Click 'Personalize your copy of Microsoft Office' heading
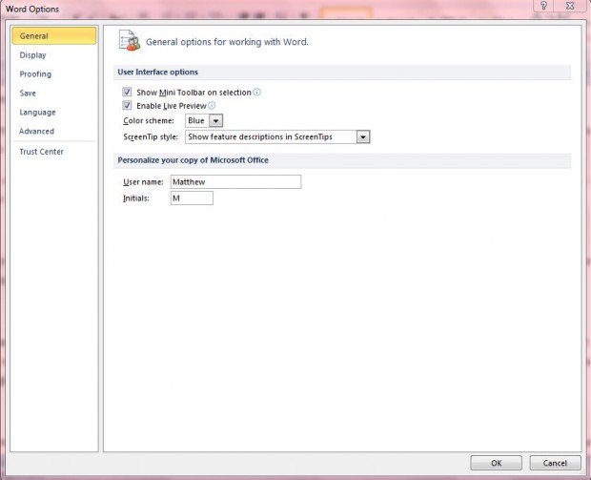The width and height of the screenshot is (591, 480). [x=193, y=160]
